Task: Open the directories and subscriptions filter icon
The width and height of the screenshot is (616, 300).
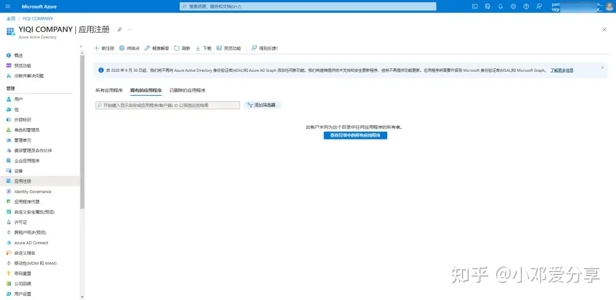Action: click(x=488, y=6)
